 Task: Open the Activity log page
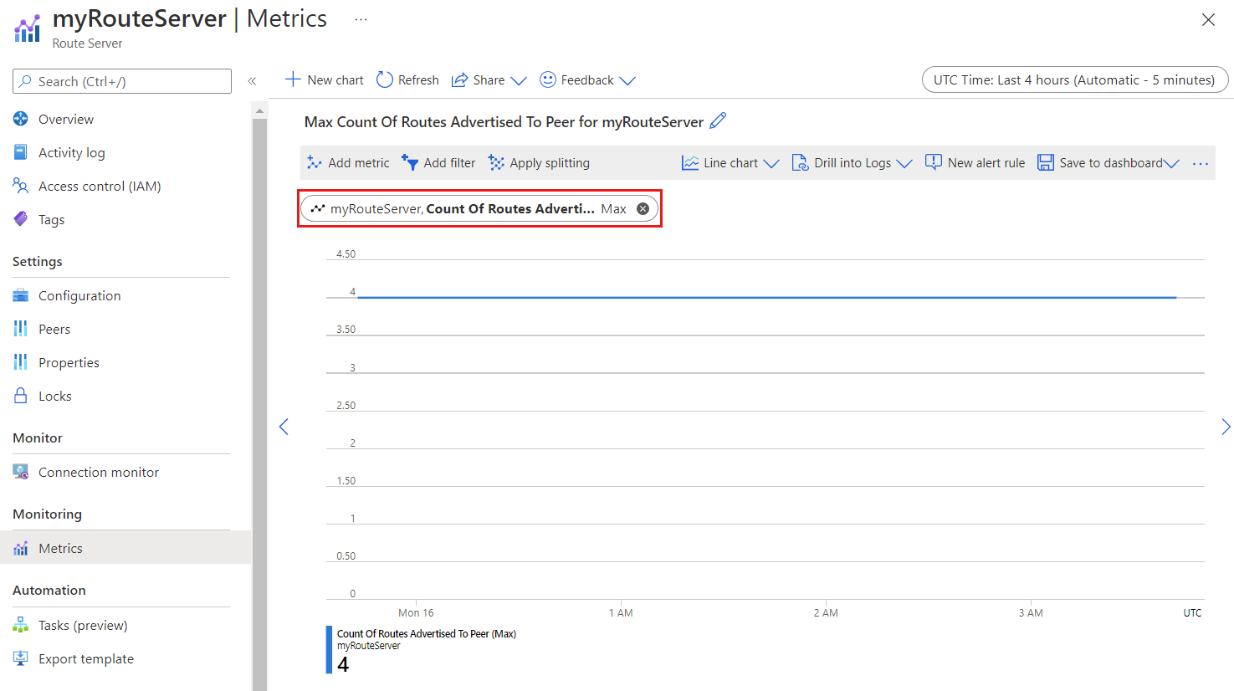[x=69, y=152]
